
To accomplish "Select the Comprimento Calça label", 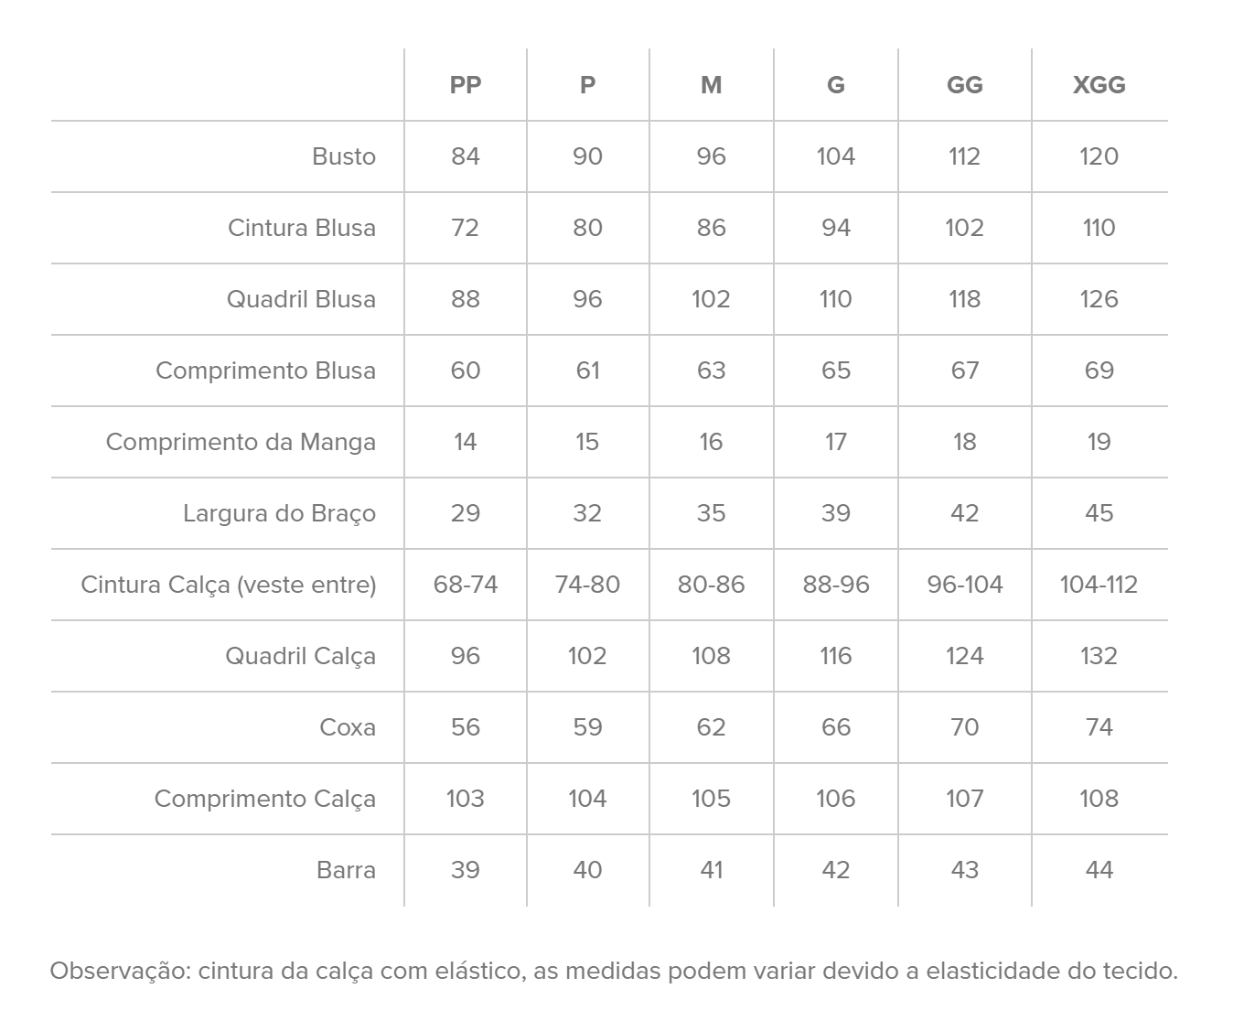I will pos(264,799).
